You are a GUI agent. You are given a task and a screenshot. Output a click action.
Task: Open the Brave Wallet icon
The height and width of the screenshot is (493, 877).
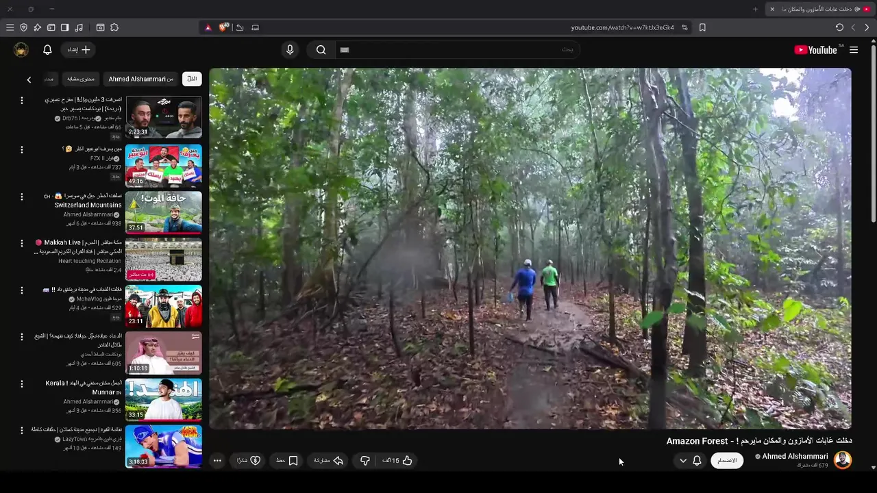(x=51, y=27)
